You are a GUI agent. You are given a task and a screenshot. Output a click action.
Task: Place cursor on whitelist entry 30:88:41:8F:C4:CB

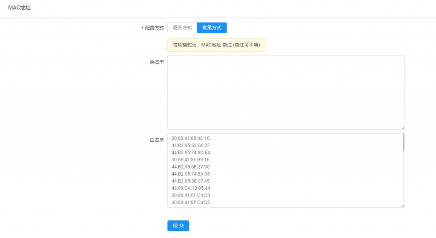pos(191,195)
